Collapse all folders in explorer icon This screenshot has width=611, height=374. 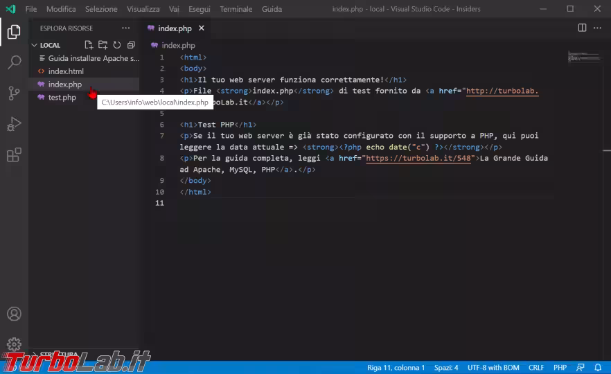[x=131, y=45]
